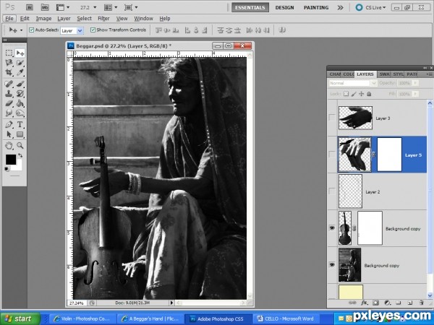
Task: Select the History Brush tool
Action: pyautogui.click(x=20, y=93)
